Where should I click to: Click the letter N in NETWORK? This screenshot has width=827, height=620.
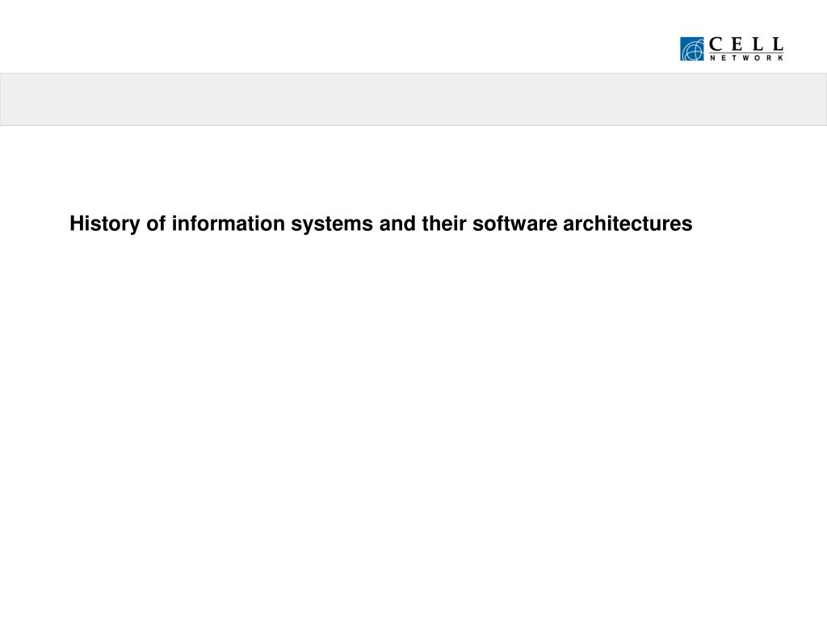[x=713, y=58]
